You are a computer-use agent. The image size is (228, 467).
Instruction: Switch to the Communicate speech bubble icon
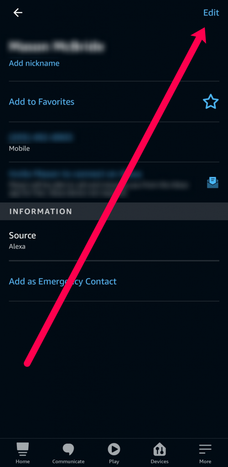coord(68,449)
